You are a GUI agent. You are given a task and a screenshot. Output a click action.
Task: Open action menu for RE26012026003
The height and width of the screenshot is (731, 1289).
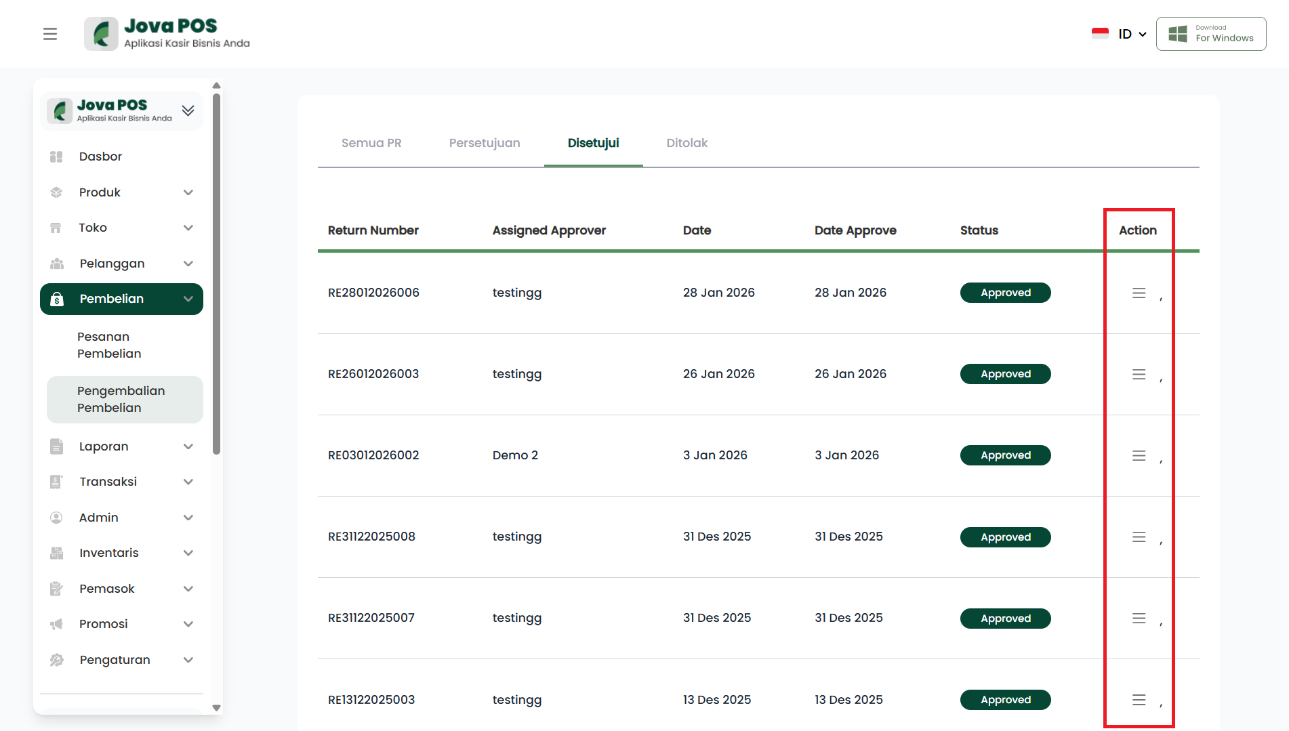pyautogui.click(x=1139, y=374)
